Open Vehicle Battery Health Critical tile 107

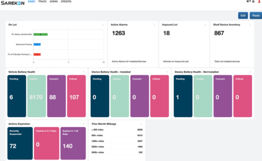pyautogui.click(x=76, y=96)
